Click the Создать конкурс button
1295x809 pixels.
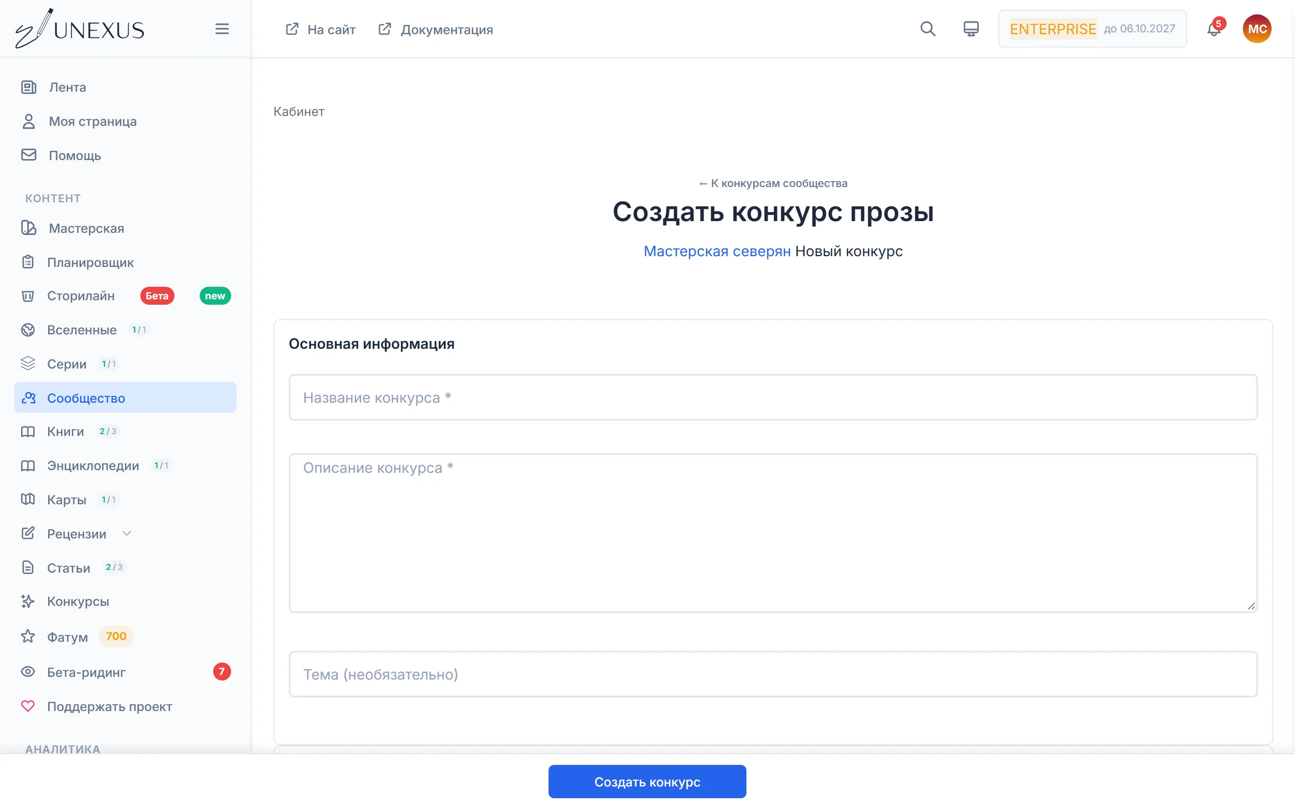pos(647,781)
